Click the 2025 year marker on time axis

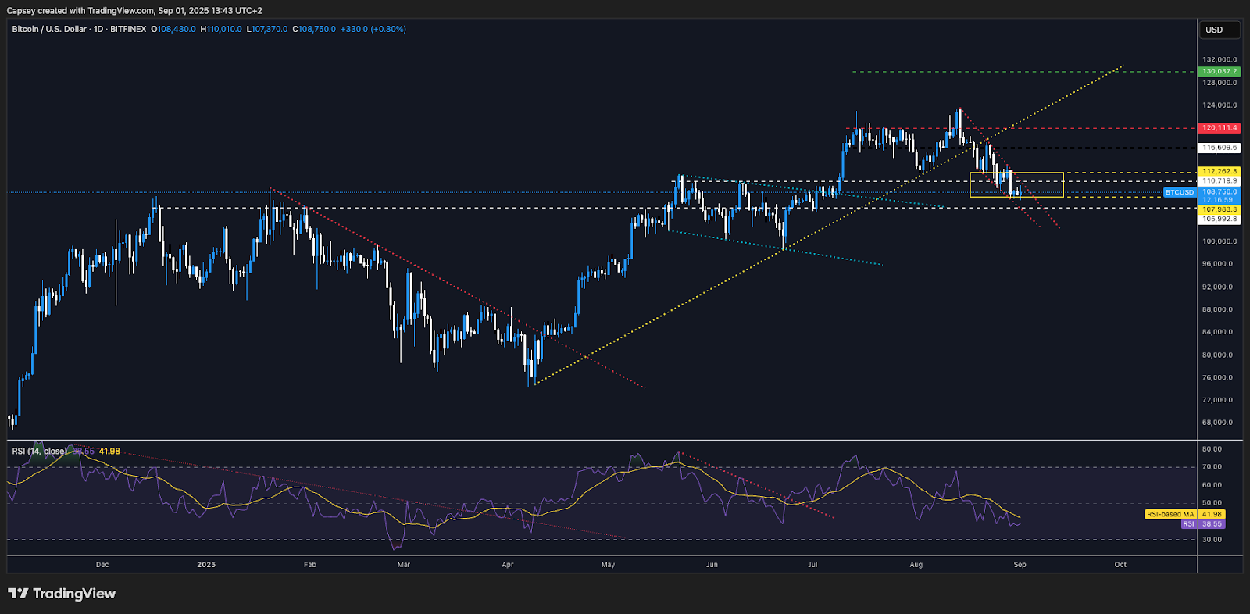click(206, 565)
